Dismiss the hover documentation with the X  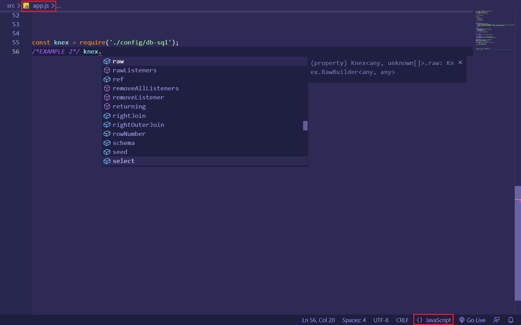(460, 63)
